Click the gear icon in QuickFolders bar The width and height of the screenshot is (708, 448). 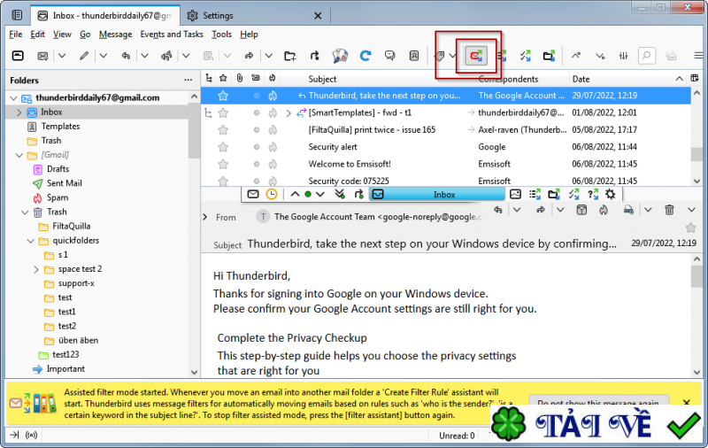611,194
